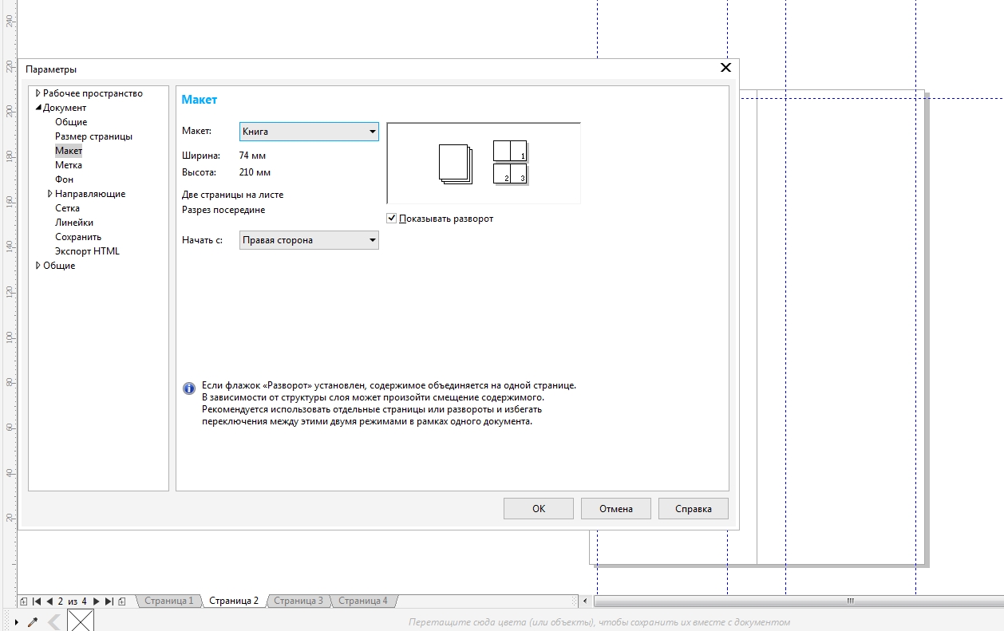Switch to Страница 3 tab

point(298,601)
